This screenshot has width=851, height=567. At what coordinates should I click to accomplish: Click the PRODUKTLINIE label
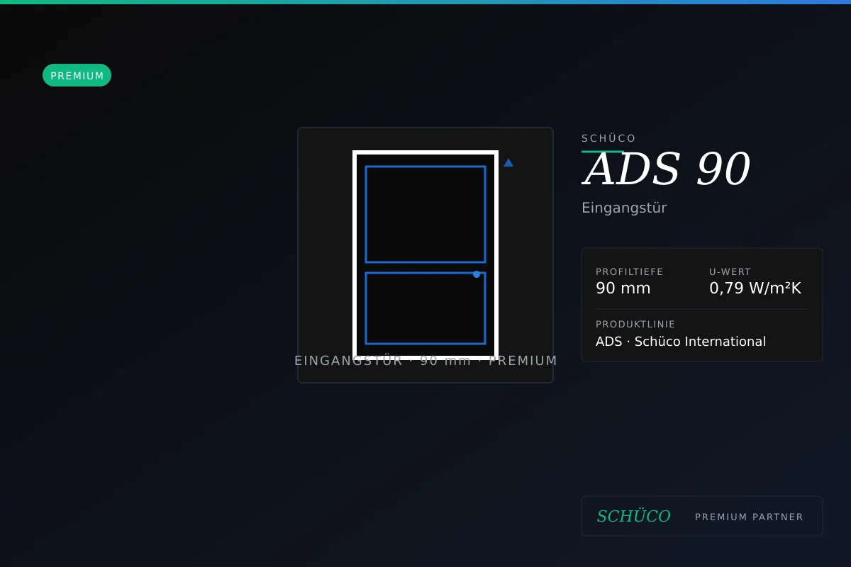[x=635, y=324]
